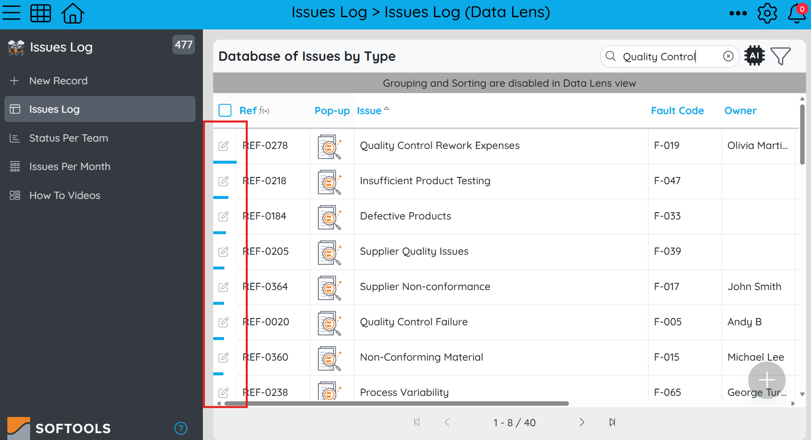
Task: Click the floating add plus button
Action: point(767,380)
